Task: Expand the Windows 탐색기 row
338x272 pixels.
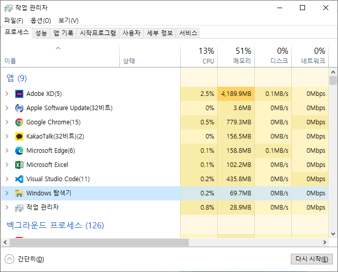Action: (7, 193)
